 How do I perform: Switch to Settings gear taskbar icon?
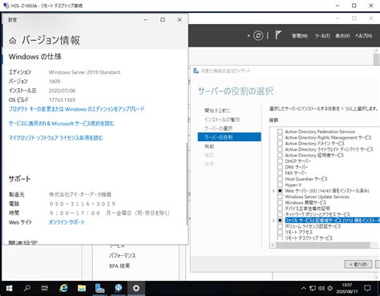pyautogui.click(x=136, y=288)
